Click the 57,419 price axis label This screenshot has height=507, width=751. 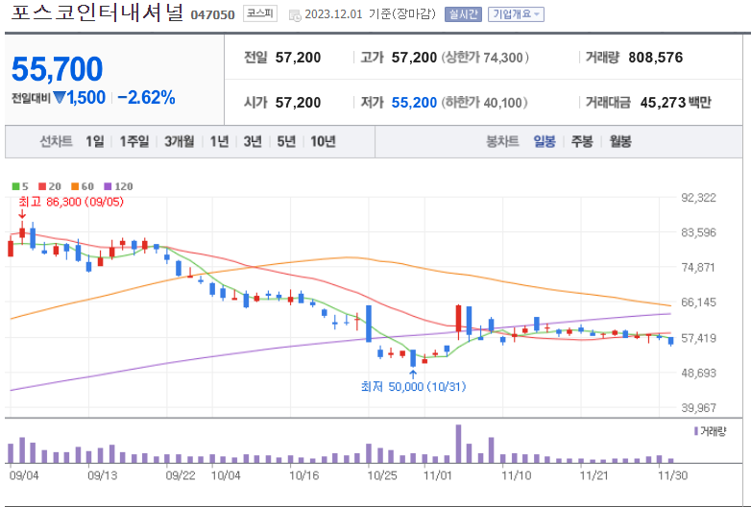698,338
